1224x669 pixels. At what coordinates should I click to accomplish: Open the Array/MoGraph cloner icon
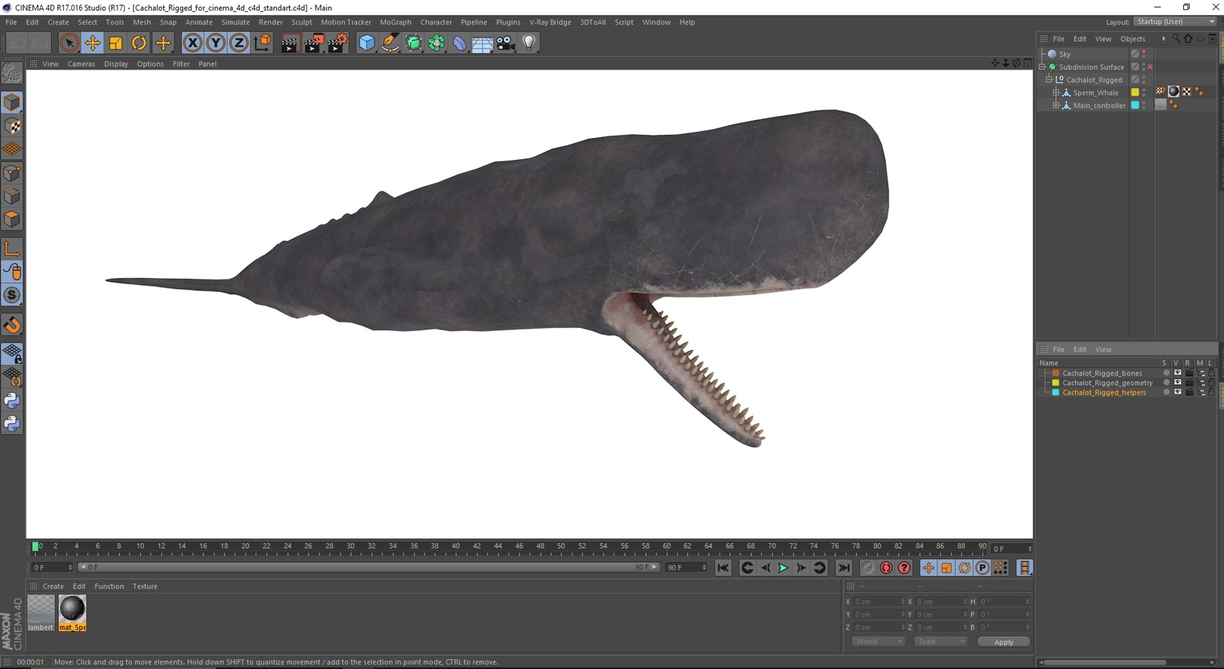pos(436,43)
